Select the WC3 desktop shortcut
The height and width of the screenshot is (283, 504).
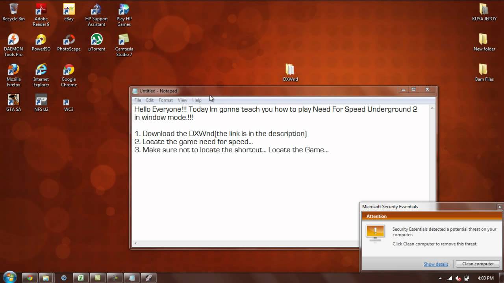[x=69, y=105]
